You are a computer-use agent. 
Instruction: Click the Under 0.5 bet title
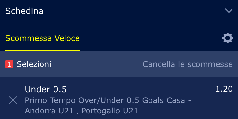[x=46, y=89]
